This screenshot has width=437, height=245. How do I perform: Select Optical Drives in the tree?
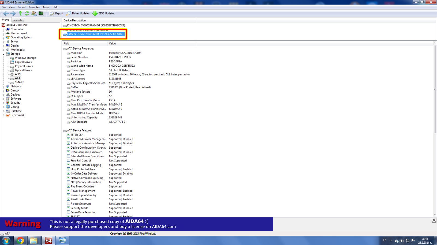tap(23, 70)
